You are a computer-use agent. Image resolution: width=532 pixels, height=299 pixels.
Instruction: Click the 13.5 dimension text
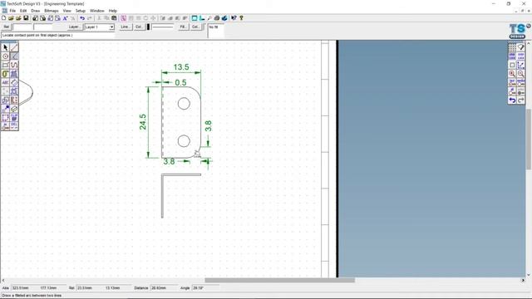click(181, 67)
